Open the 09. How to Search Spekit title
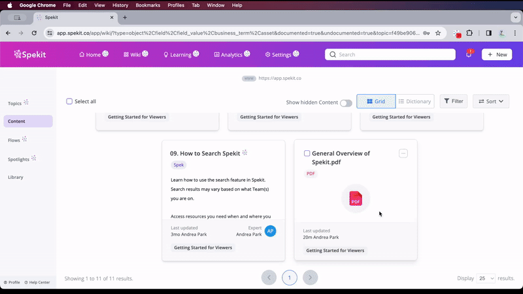 205,154
